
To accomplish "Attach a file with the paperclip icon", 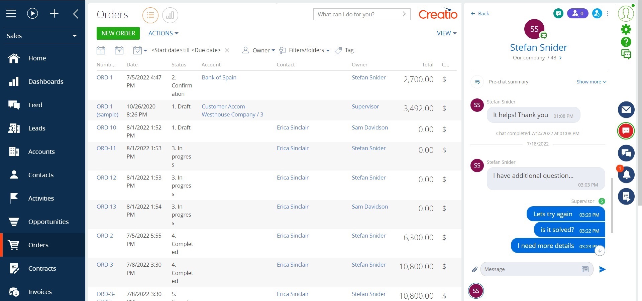I will tap(474, 270).
